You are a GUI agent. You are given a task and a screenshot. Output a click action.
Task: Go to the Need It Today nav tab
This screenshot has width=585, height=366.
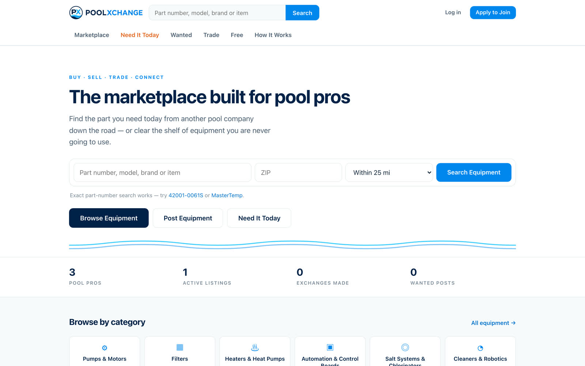pos(140,35)
